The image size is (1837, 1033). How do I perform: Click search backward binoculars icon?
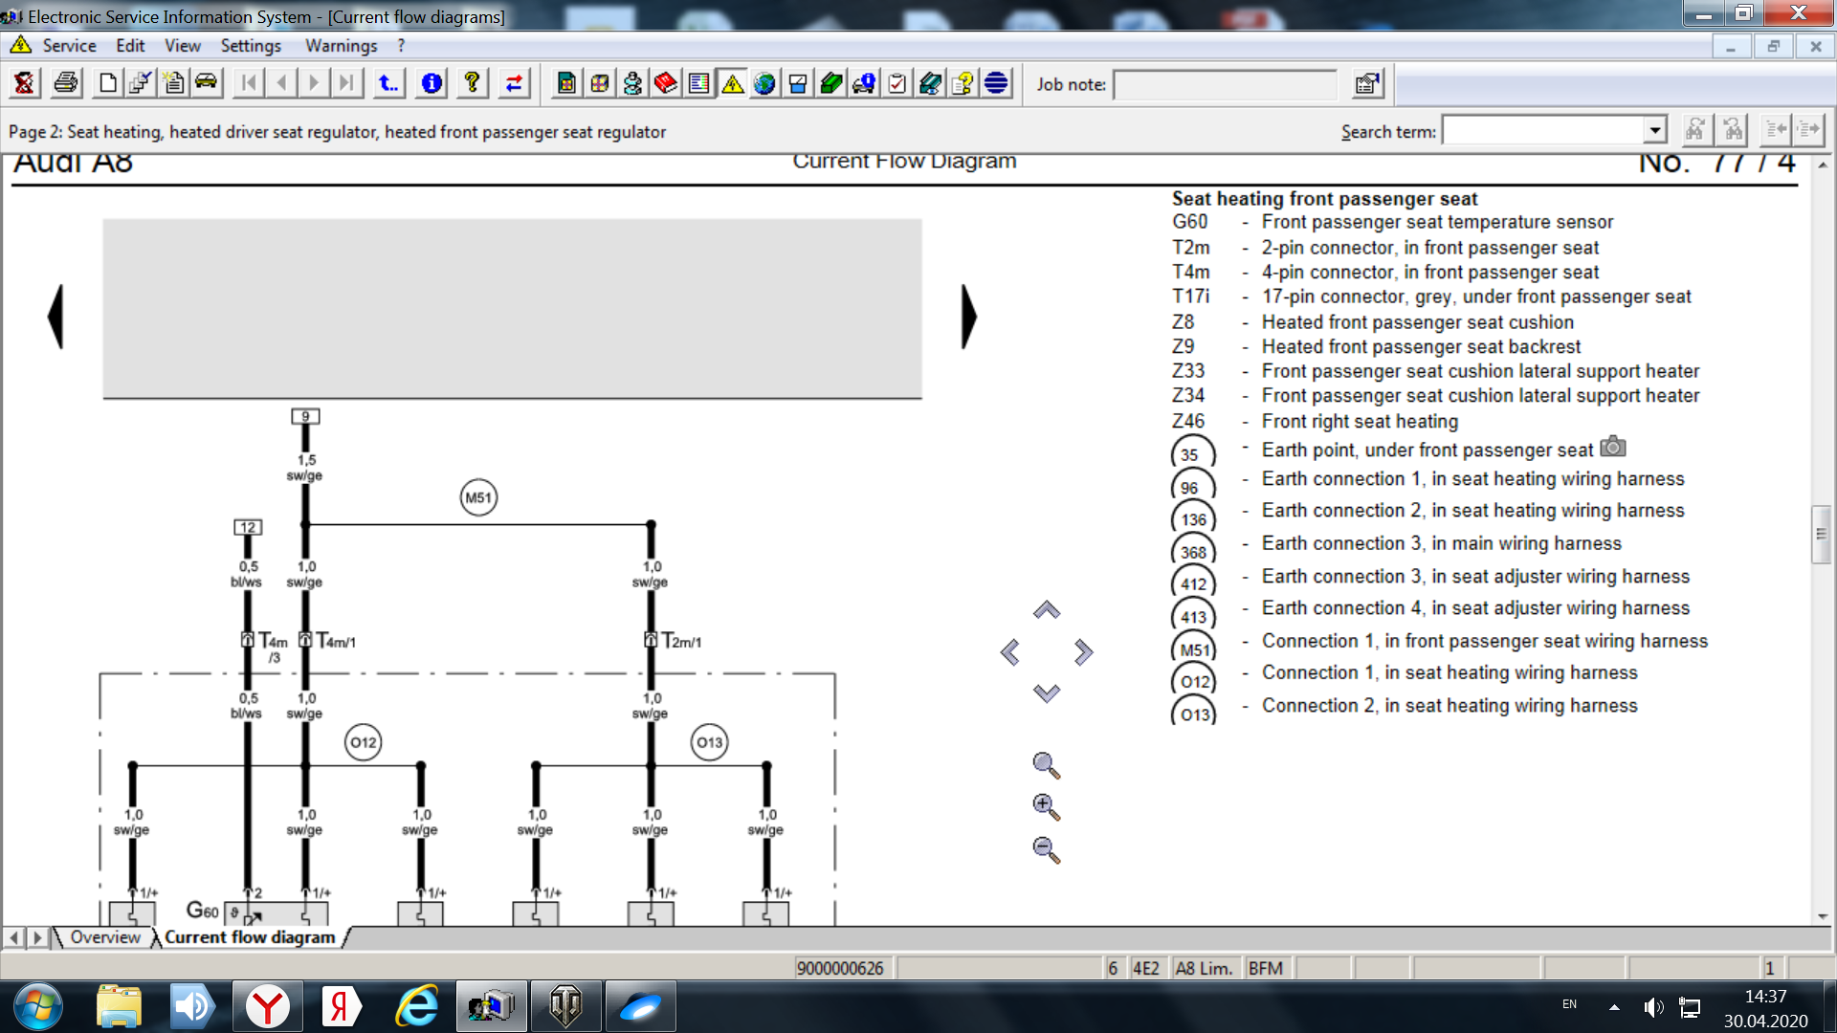click(x=1732, y=130)
